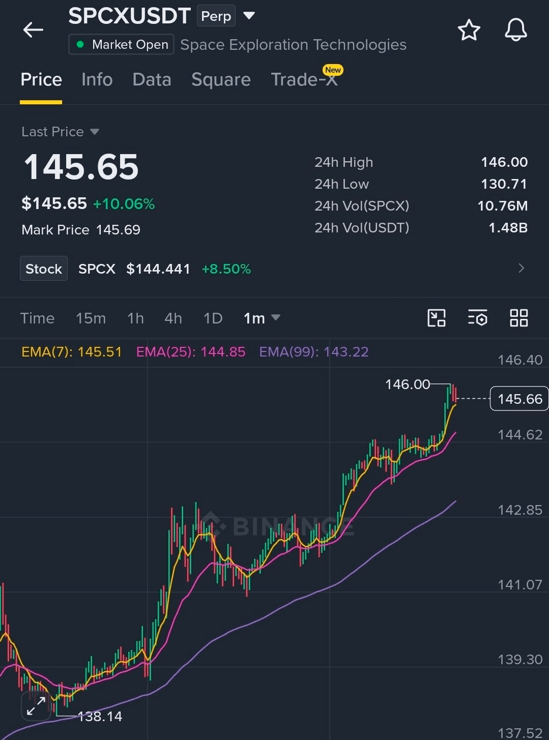Viewport: 549px width, 740px height.
Task: Add SPCXUSDT to favorites with star icon
Action: tap(469, 30)
